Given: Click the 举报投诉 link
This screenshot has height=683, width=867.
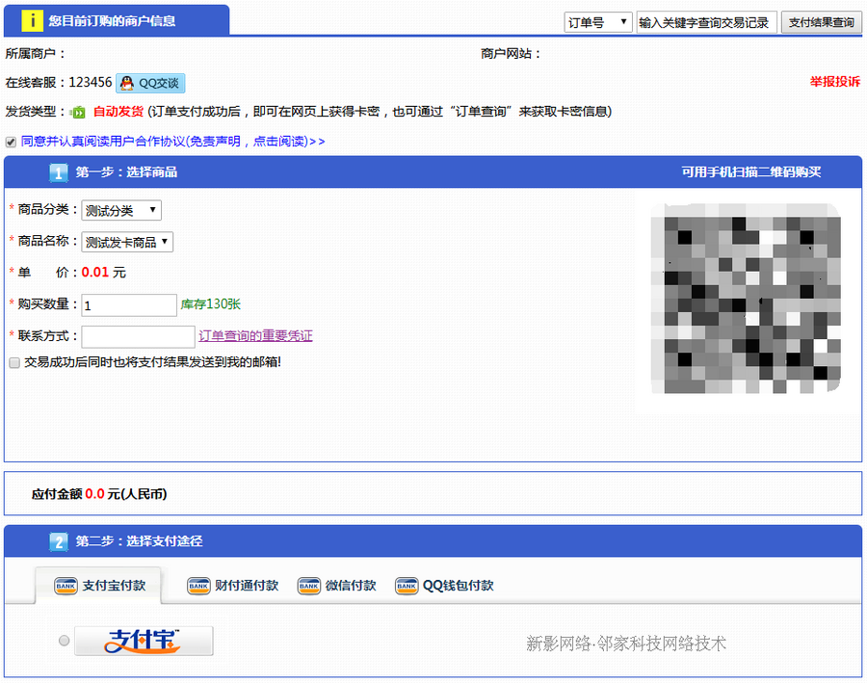Looking at the screenshot, I should point(835,82).
